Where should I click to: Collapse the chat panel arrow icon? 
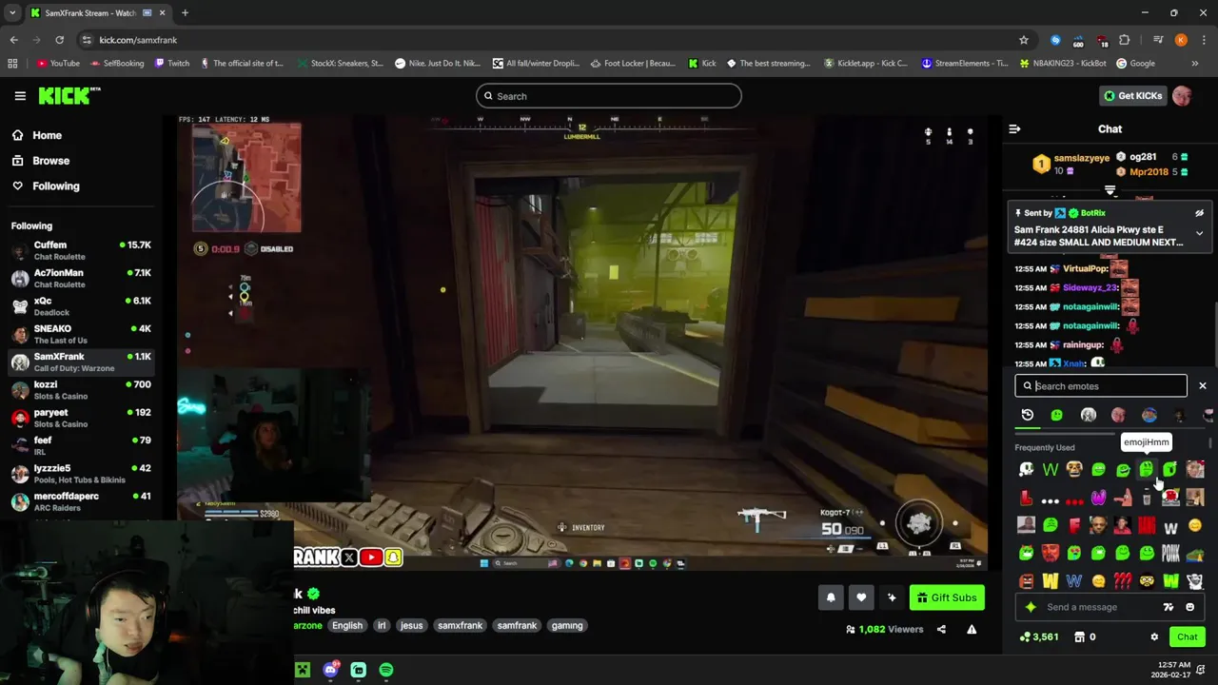1014,128
